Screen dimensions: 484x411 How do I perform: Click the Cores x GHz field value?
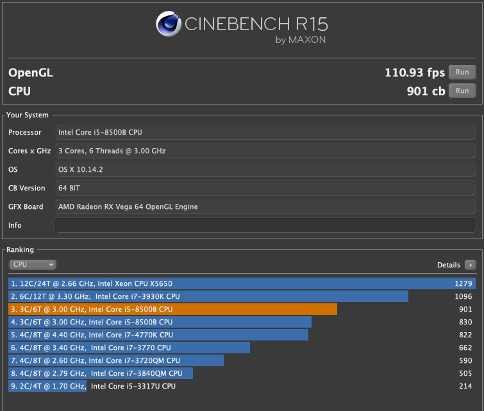[x=265, y=151]
